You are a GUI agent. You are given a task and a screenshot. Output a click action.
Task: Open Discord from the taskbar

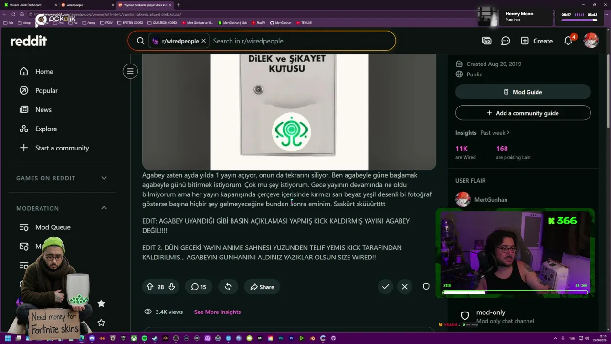92,338
